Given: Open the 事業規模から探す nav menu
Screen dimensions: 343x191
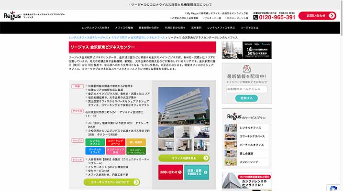Looking at the screenshot, I should [149, 28].
